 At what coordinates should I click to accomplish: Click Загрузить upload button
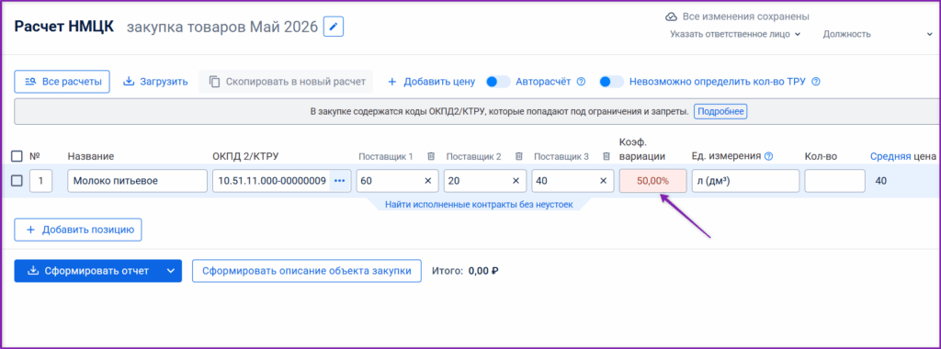pos(155,82)
